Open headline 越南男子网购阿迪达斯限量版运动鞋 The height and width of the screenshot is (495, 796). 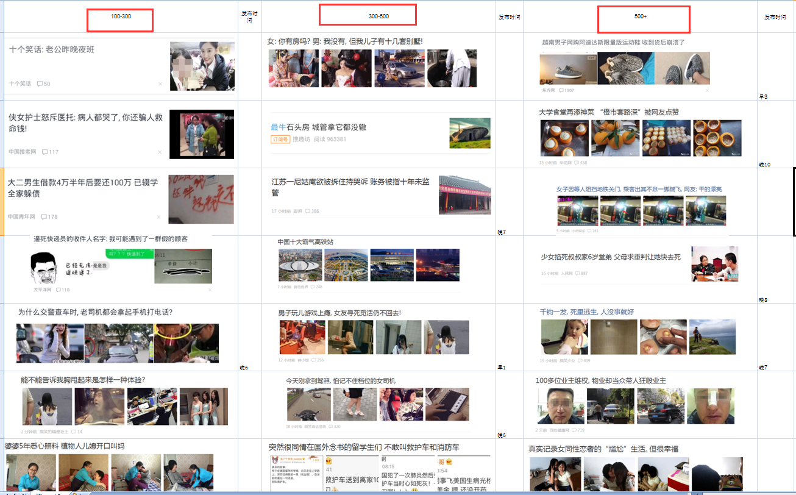pos(614,43)
